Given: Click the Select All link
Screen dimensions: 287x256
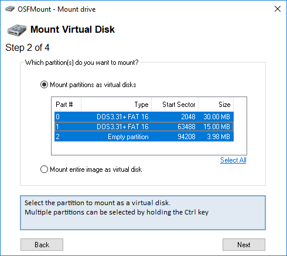Looking at the screenshot, I should tap(233, 160).
